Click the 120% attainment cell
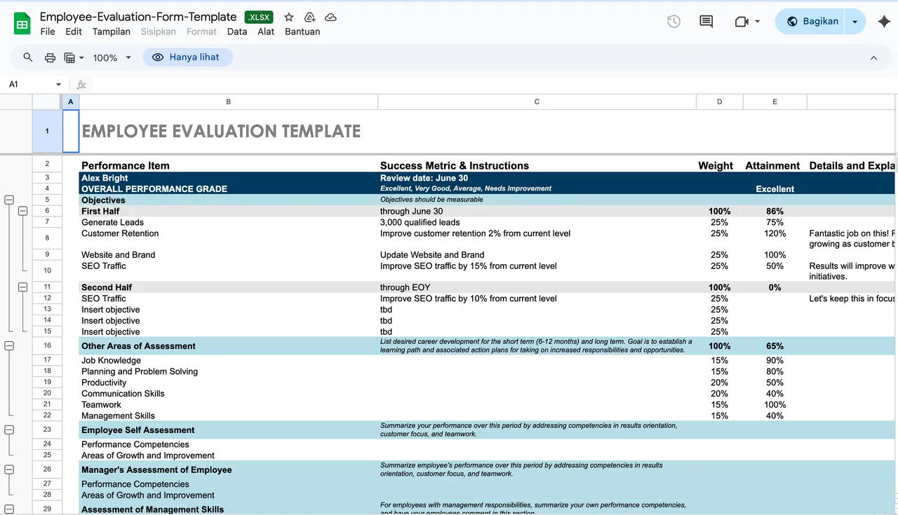This screenshot has width=898, height=515. [x=775, y=238]
